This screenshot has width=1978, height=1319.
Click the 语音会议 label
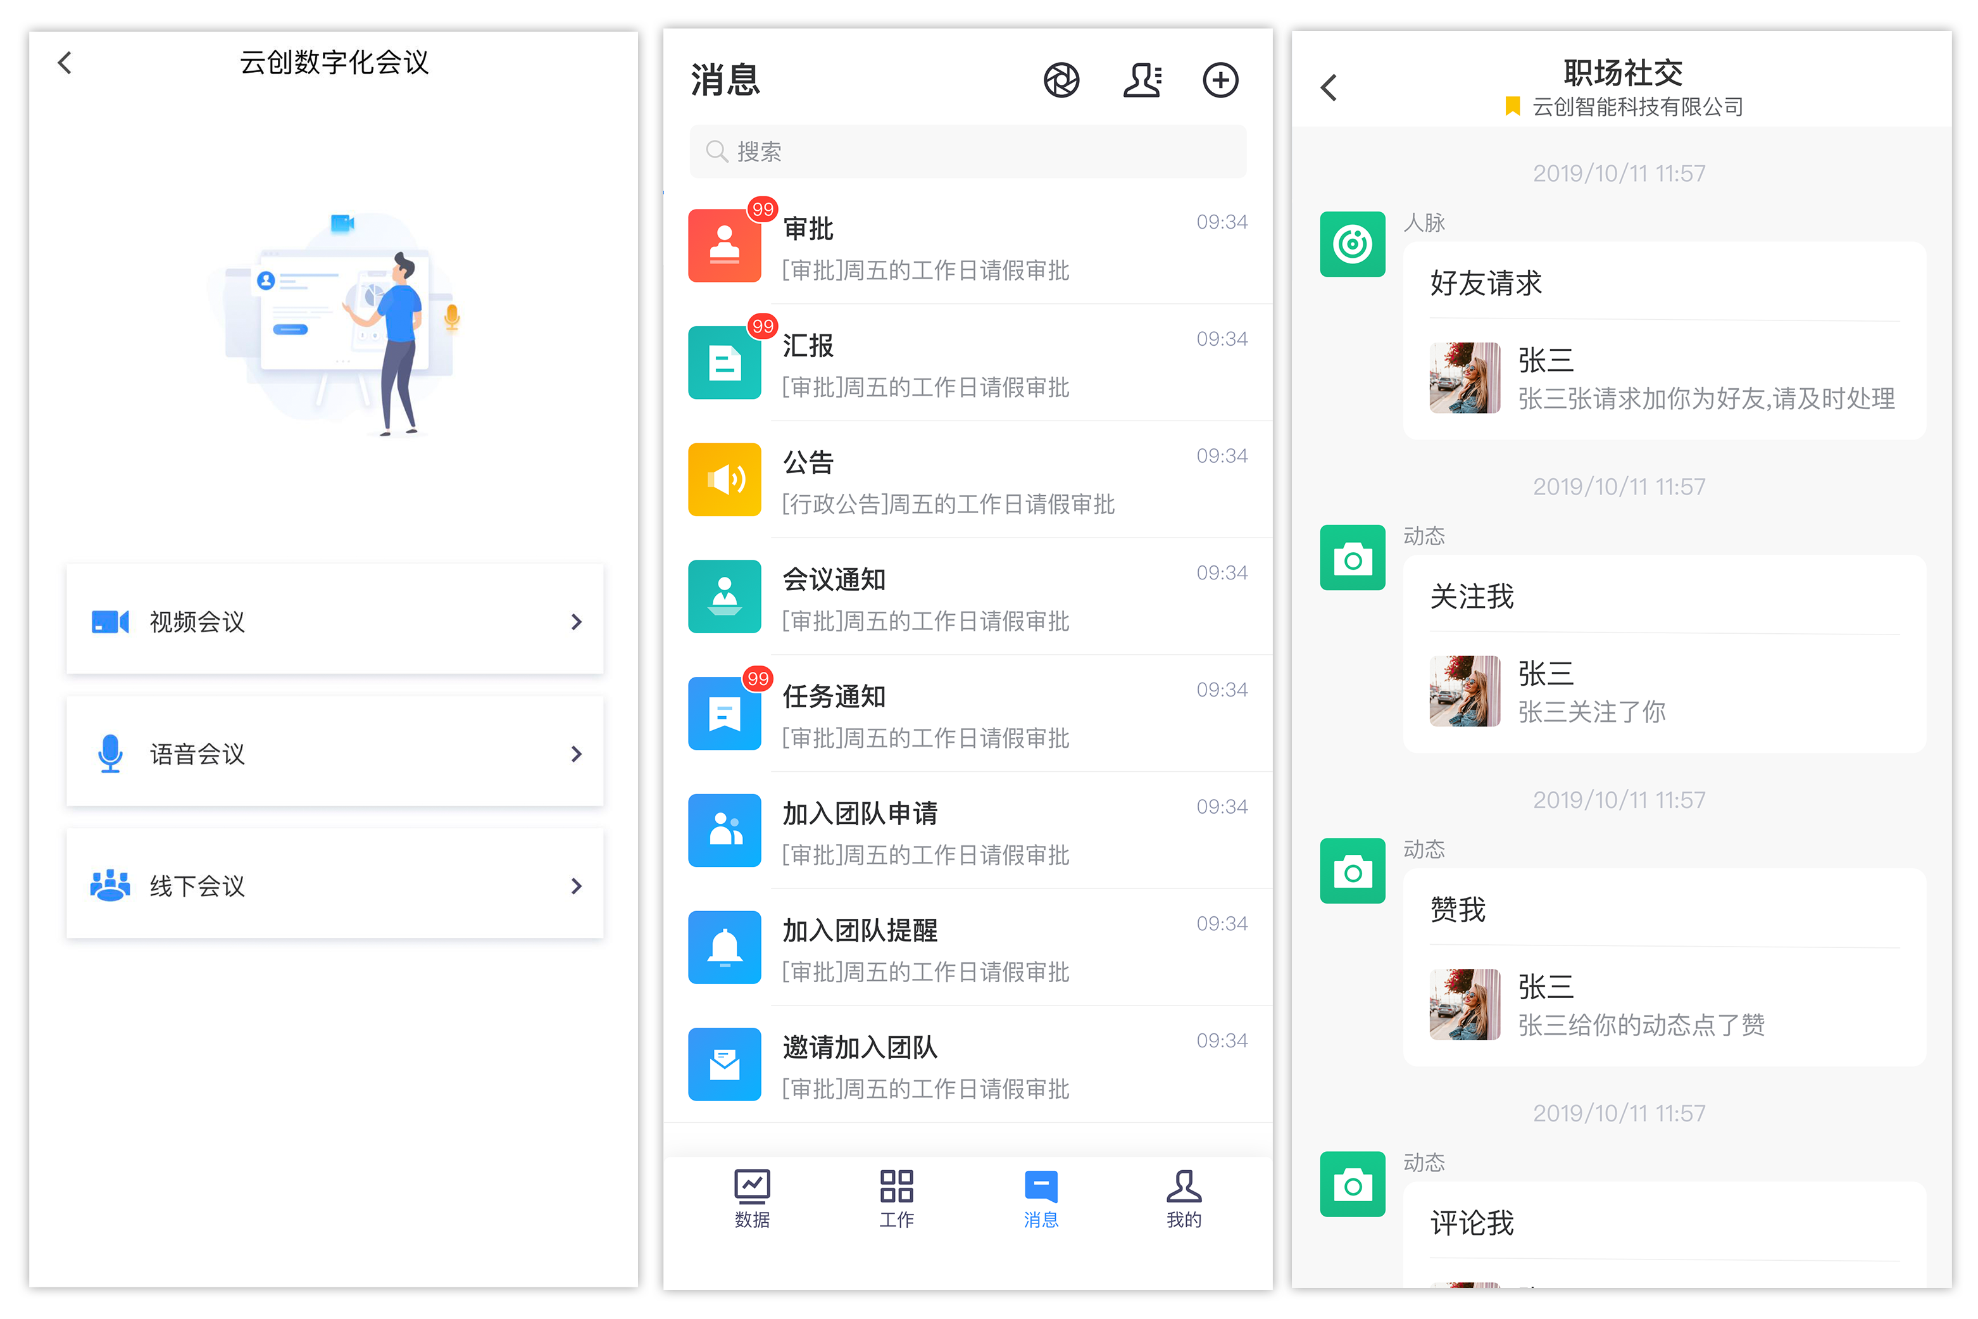[x=197, y=754]
